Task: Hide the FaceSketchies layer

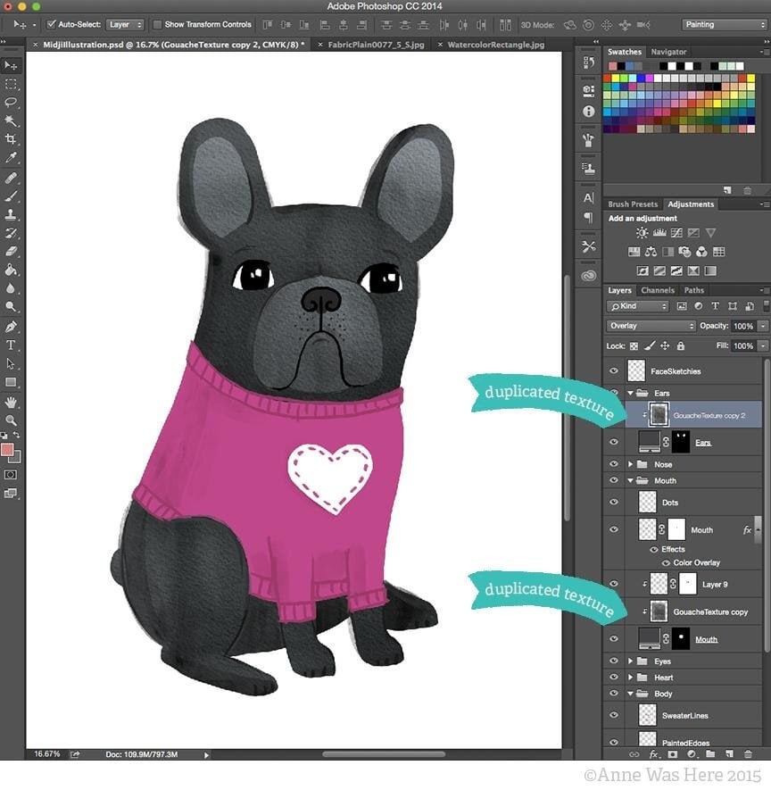Action: coord(613,370)
